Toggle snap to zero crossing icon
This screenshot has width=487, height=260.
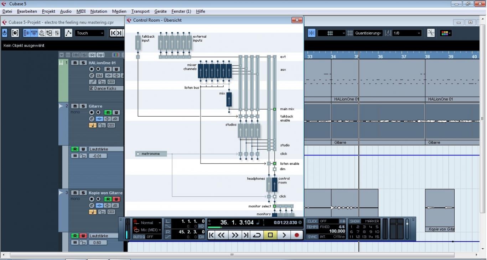pos(431,33)
